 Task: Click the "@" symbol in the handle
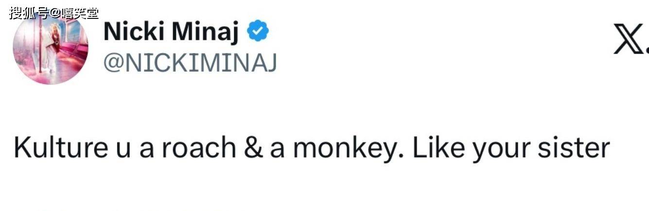[113, 64]
